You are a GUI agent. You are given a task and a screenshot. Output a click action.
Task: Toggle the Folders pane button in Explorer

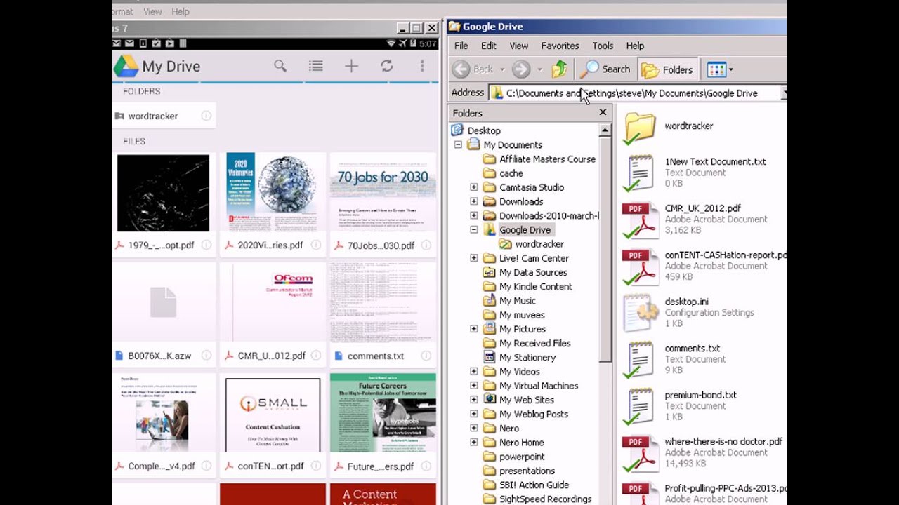(x=668, y=69)
